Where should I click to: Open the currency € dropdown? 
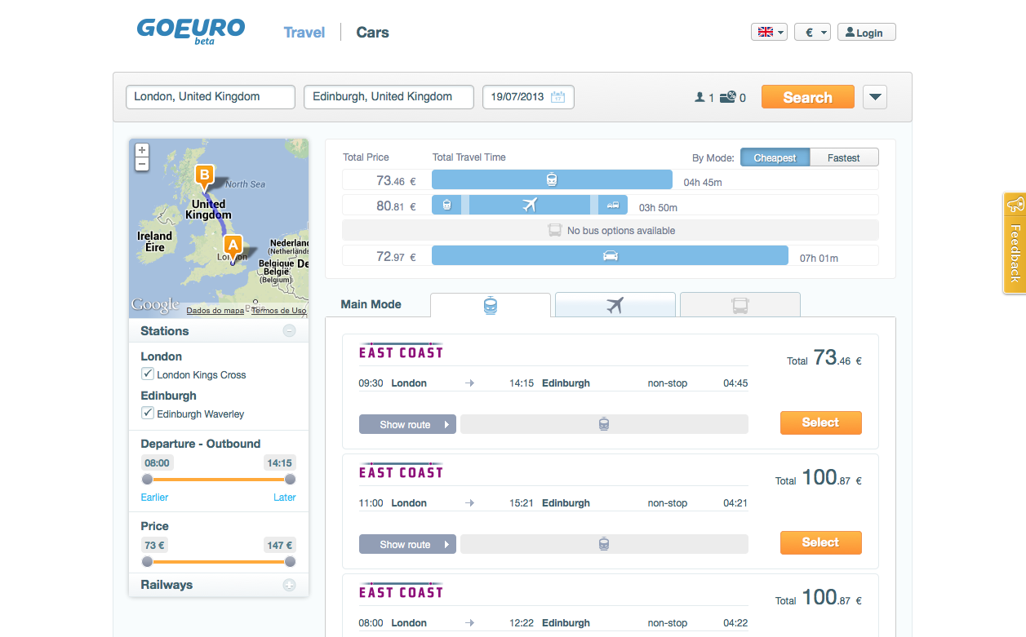click(812, 32)
